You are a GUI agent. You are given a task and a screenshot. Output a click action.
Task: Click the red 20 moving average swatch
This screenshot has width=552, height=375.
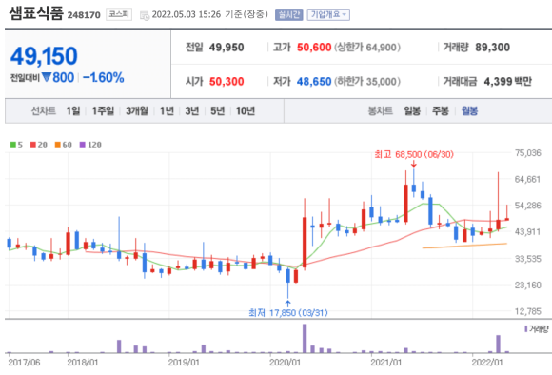(33, 145)
